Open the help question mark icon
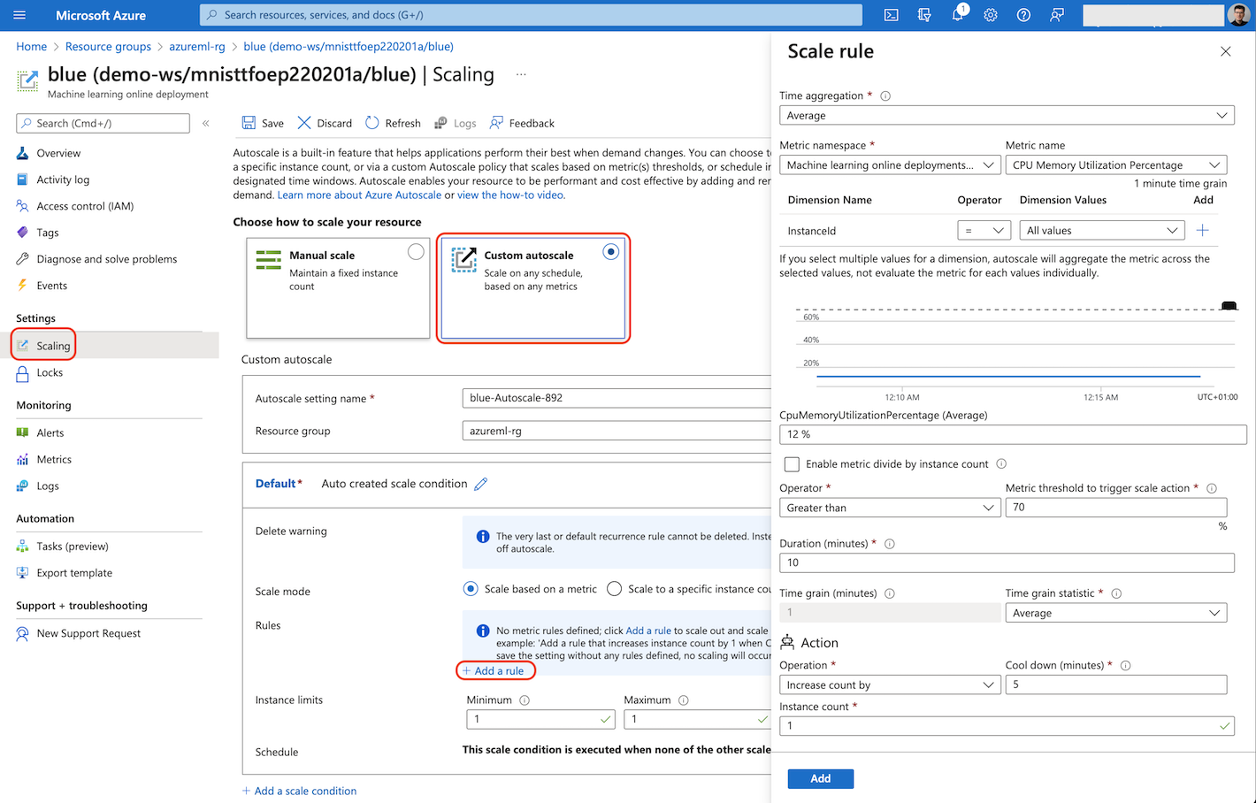The width and height of the screenshot is (1256, 803). tap(1023, 15)
